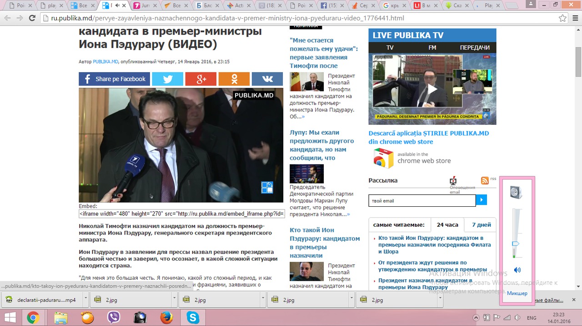Screen dimensions: 582x326
Task: Switch the ENG input language indicator
Action: click(532, 318)
